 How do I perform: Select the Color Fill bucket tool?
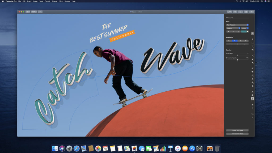pyautogui.click(x=252, y=59)
